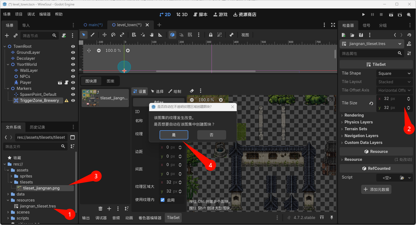Open the 视图 view button
The width and height of the screenshot is (416, 225).
click(245, 35)
